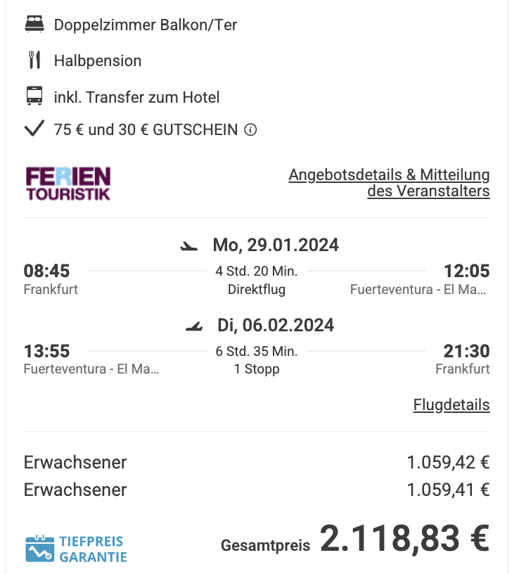Click the outbound departure plane icon
512x574 pixels.
(x=189, y=246)
